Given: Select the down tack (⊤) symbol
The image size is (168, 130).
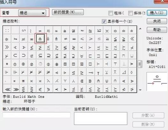Looking at the screenshot, I should click(x=115, y=64).
